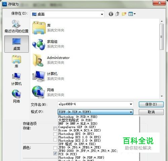Click the file list scrollbar down arrow

point(162,96)
